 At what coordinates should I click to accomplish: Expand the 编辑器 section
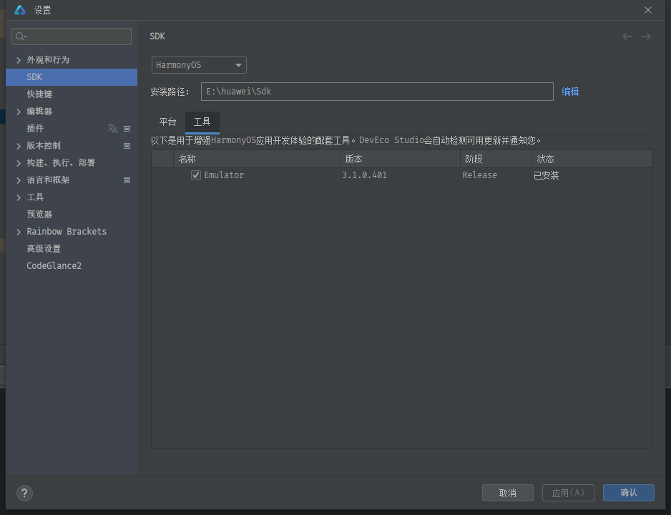click(x=19, y=112)
